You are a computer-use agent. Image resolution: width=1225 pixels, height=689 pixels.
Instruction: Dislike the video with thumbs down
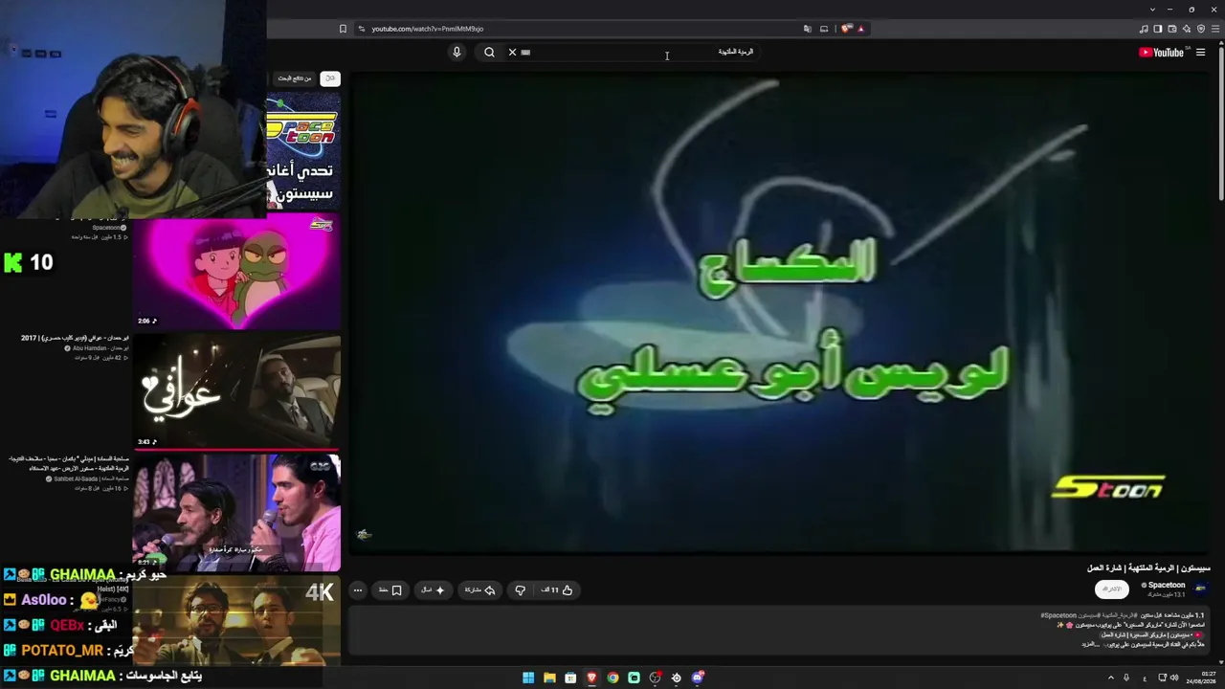(520, 590)
